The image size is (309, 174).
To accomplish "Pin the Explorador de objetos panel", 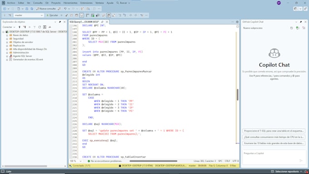I will pos(60,22).
